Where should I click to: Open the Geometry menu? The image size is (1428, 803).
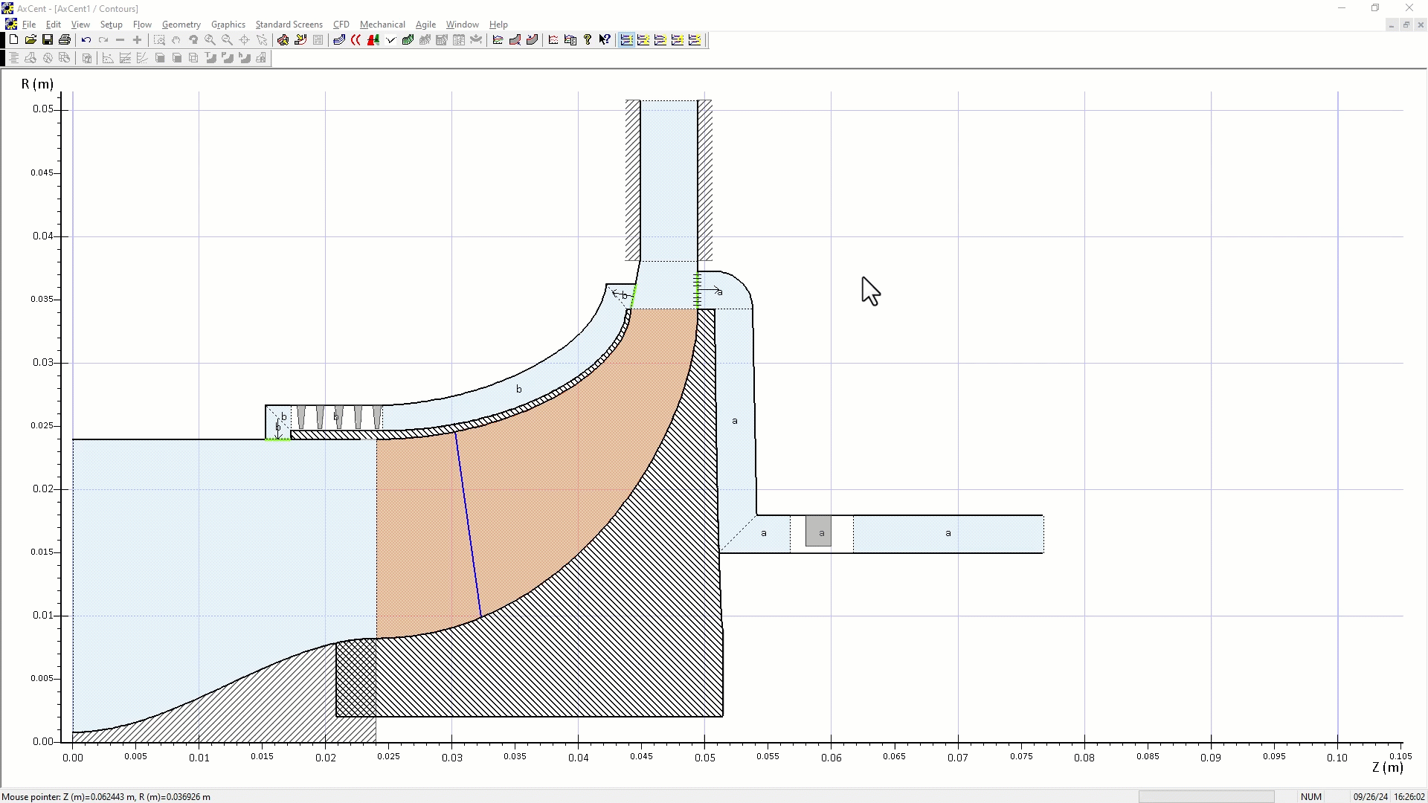181,25
